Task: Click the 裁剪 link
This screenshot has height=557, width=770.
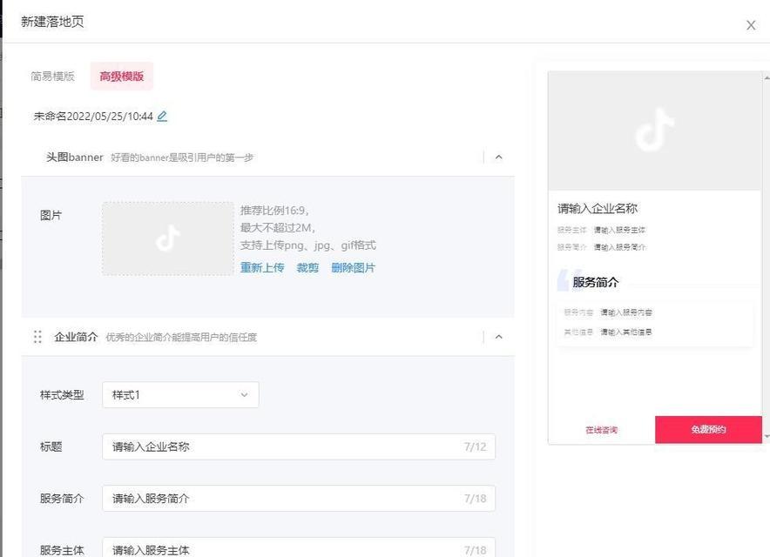Action: tap(307, 267)
